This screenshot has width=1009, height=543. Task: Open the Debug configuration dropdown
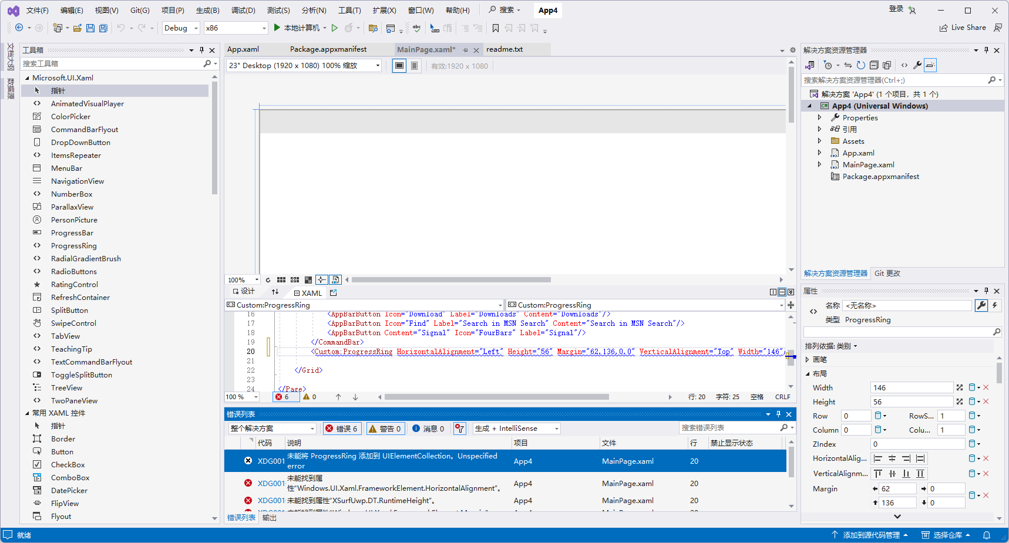pos(181,28)
